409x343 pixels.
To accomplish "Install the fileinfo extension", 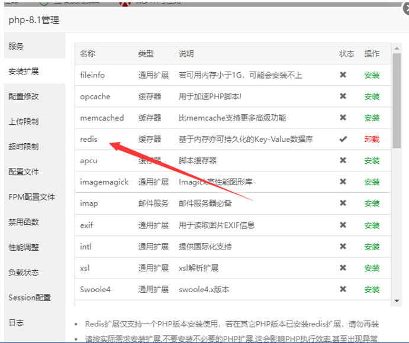I will click(x=372, y=75).
